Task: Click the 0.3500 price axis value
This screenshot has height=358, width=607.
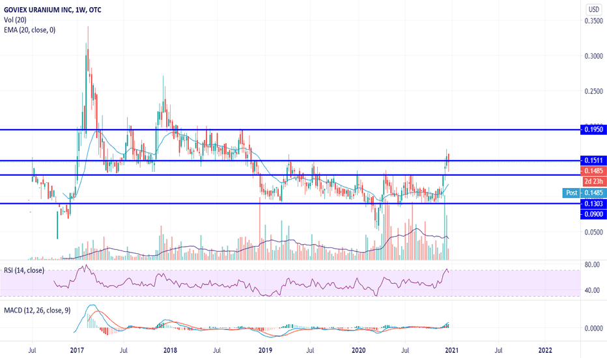Action: 593,21
